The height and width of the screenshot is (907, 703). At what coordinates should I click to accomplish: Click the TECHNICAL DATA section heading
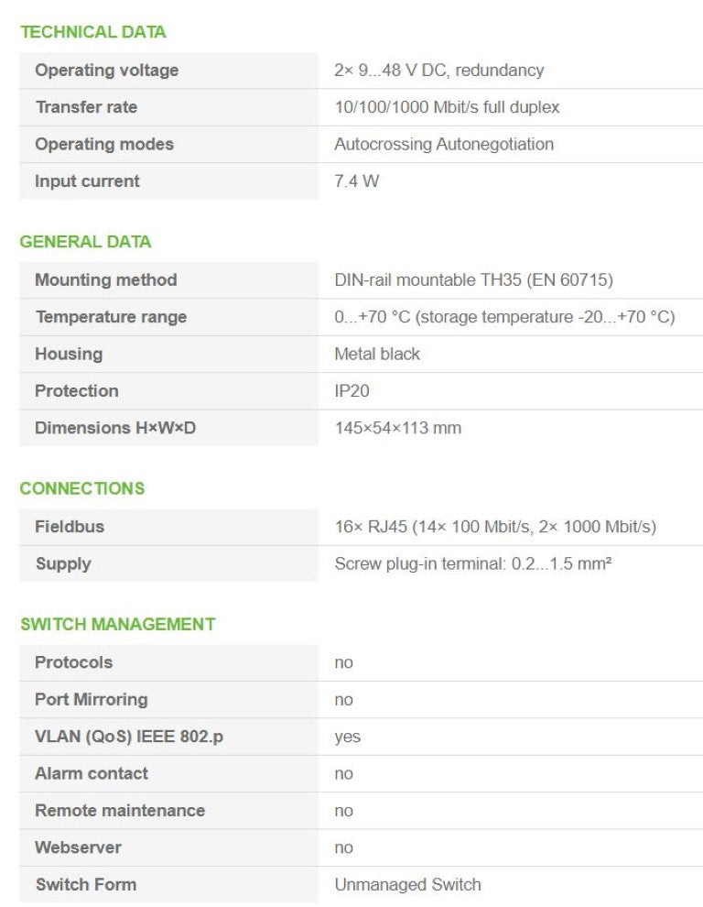point(92,32)
